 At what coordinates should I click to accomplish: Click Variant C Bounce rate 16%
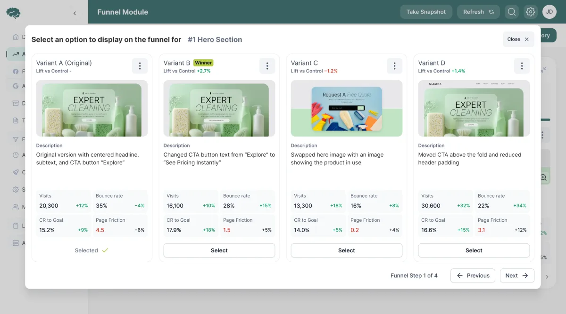pos(356,206)
